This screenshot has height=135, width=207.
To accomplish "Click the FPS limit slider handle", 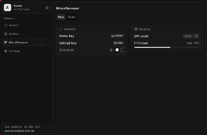I will tap(170, 47).
